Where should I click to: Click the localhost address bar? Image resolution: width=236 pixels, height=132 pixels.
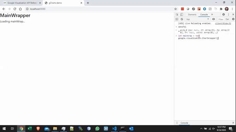pos(99,9)
